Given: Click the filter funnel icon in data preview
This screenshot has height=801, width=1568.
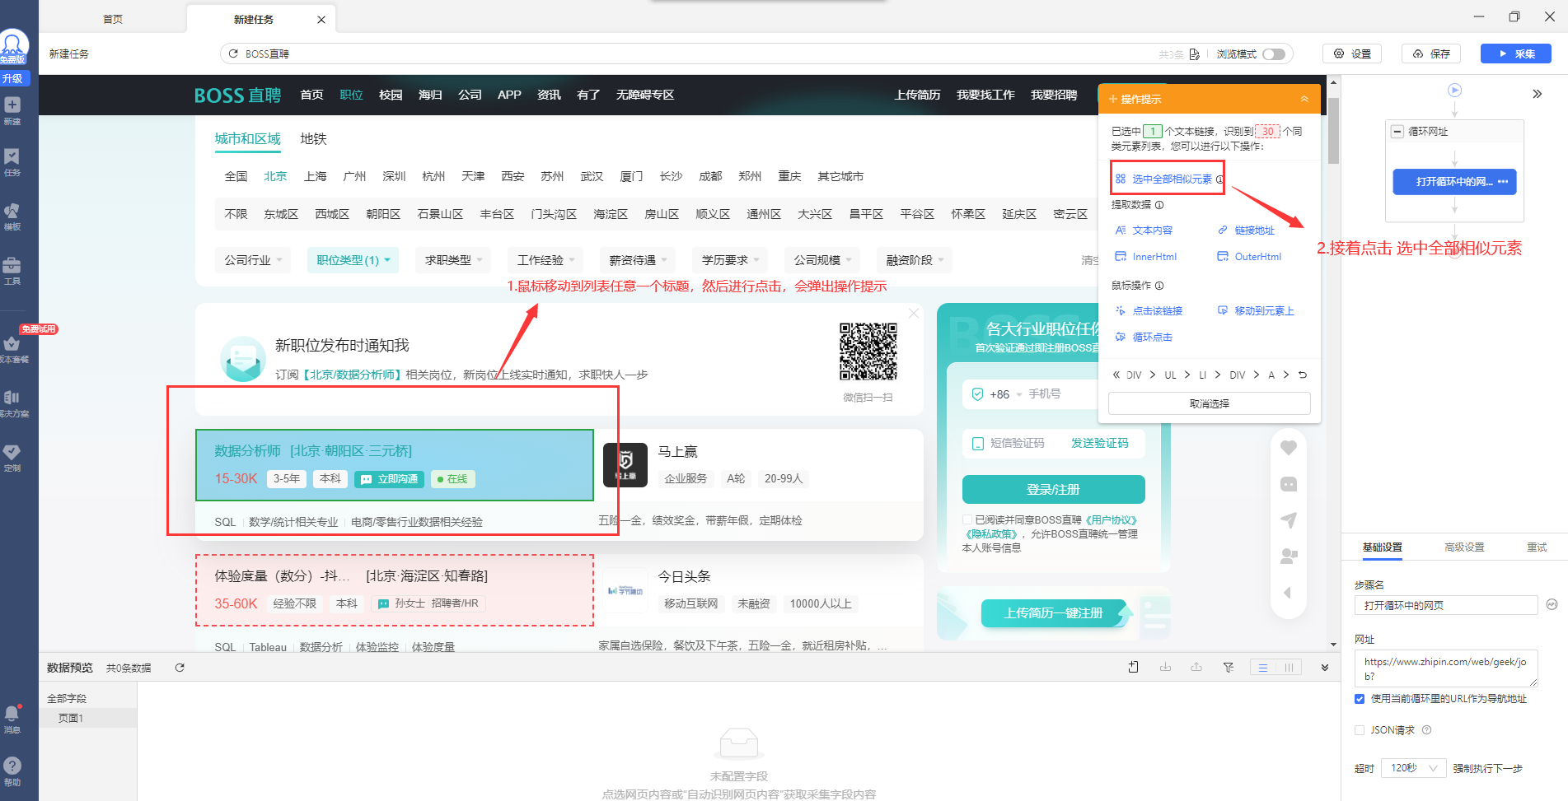Looking at the screenshot, I should point(1229,668).
